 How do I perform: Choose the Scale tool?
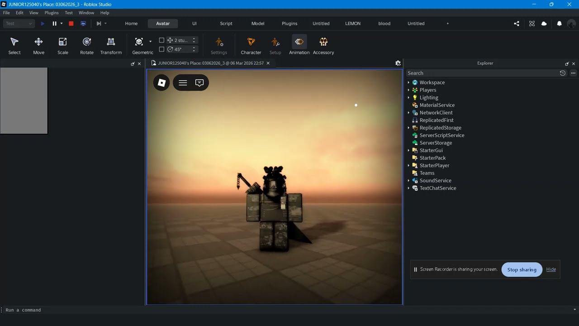point(63,46)
